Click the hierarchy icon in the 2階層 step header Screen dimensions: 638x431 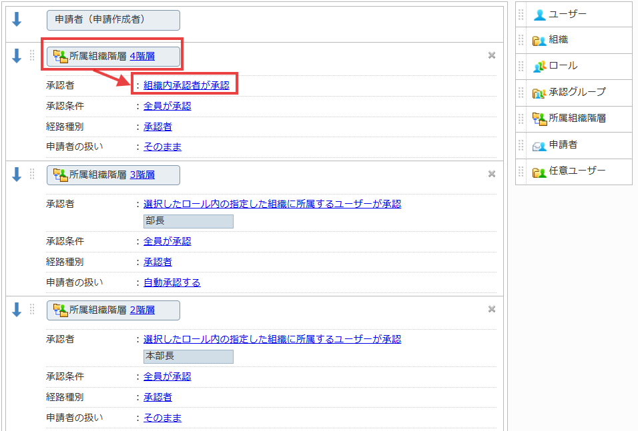61,310
